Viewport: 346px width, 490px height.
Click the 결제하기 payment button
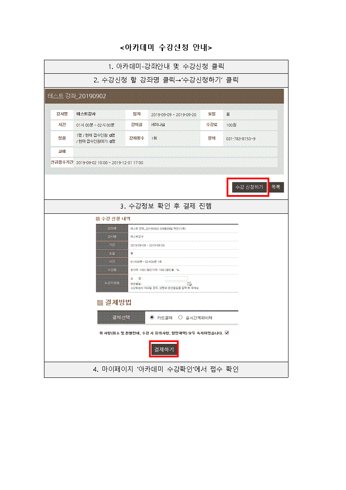tap(164, 350)
